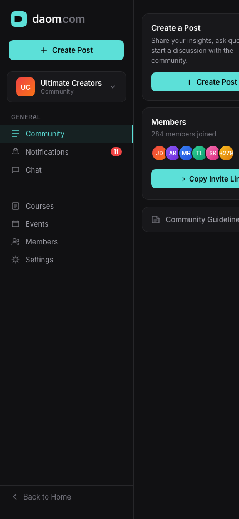Click the Copy Invite Link button

pos(195,179)
